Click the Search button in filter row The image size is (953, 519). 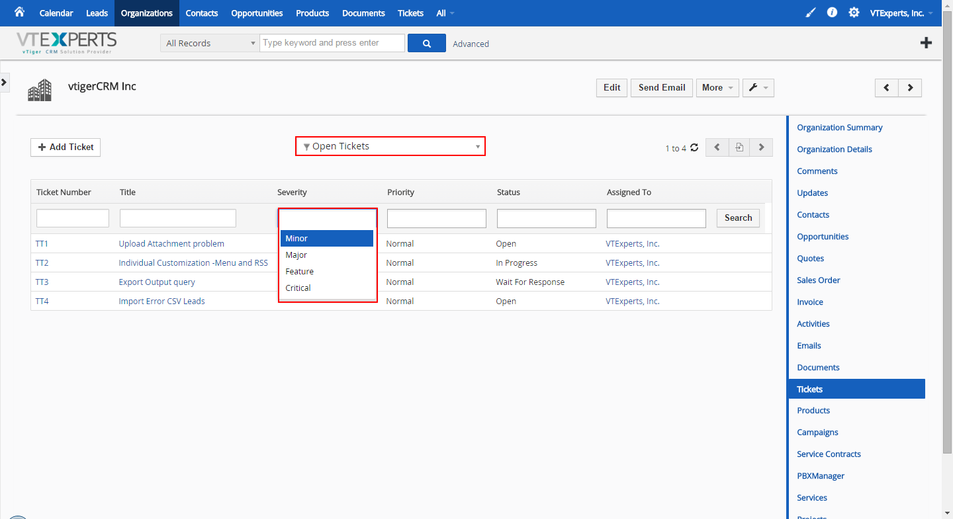coord(738,218)
